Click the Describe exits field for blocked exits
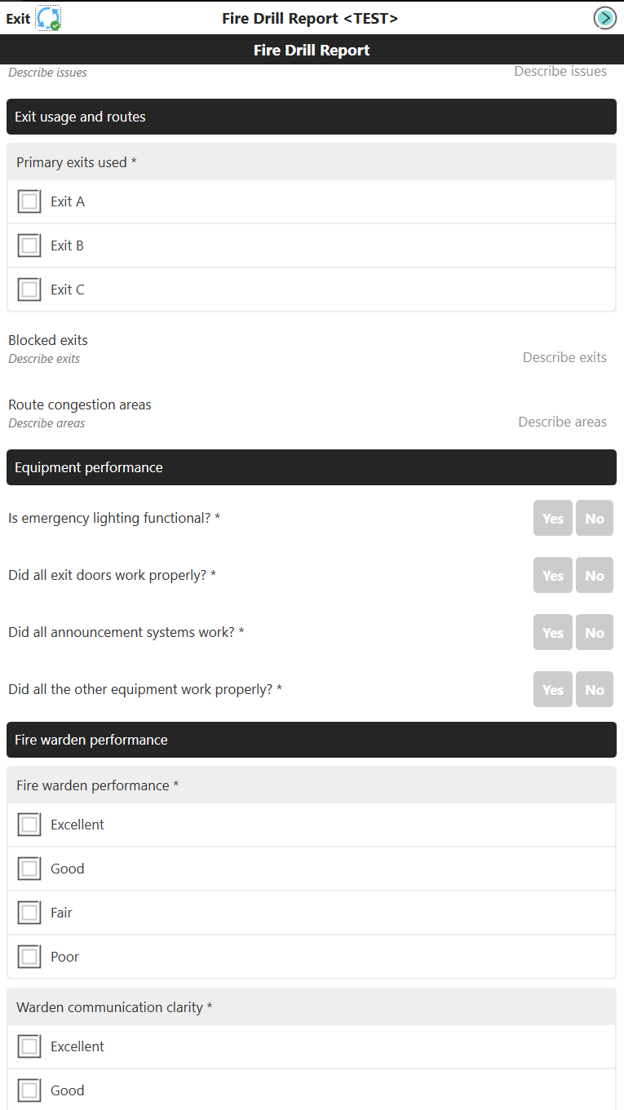Image resolution: width=624 pixels, height=1110 pixels. [x=564, y=357]
